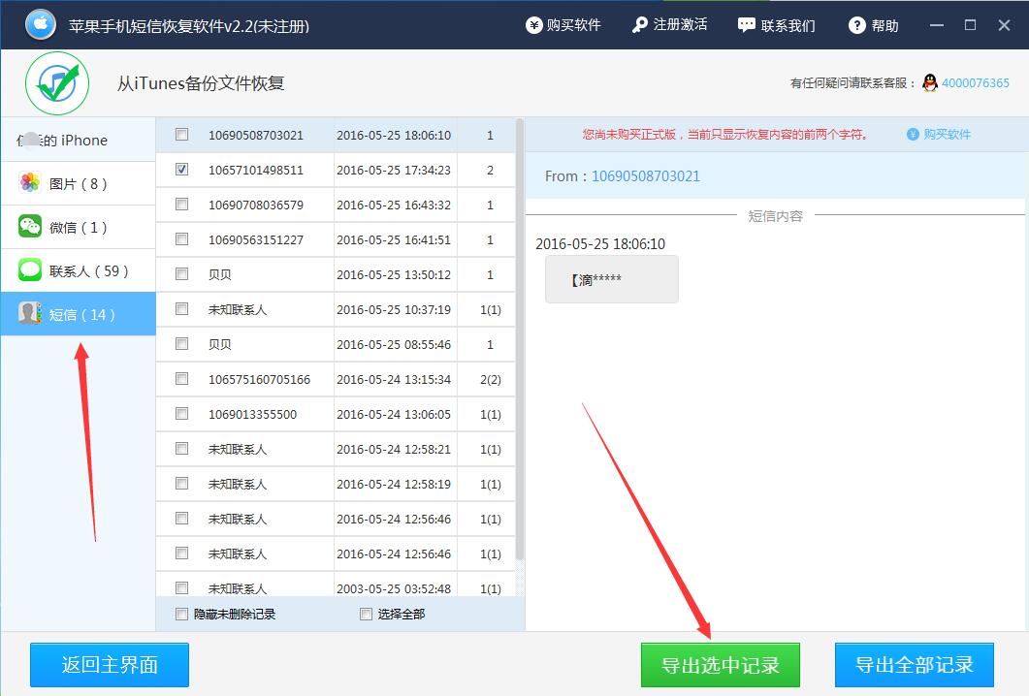Click customer service number 4000076365
Viewport: 1029px width, 696px height.
(x=976, y=82)
